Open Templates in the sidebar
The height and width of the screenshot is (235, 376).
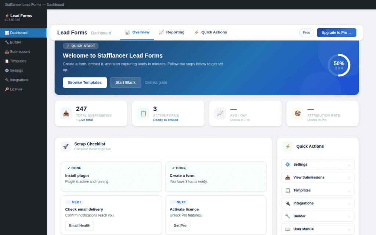(x=23, y=61)
